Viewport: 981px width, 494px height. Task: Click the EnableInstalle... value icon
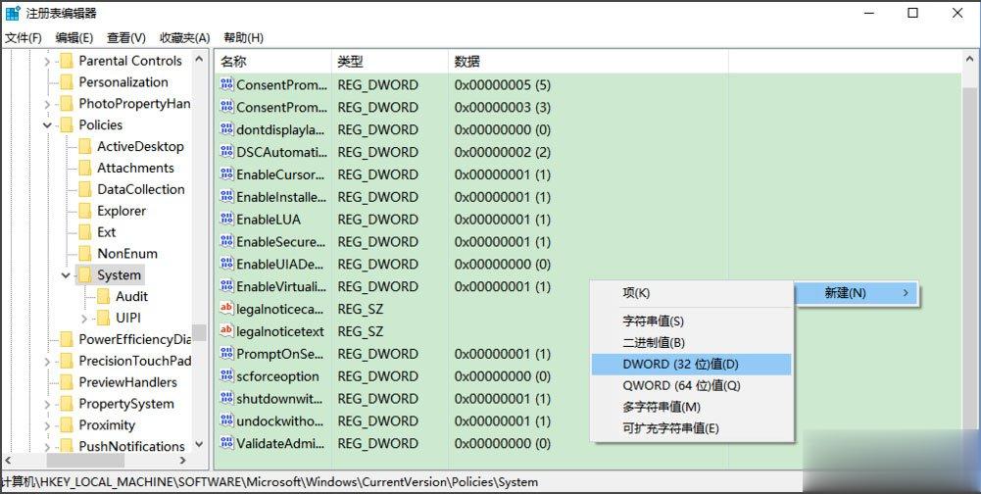(x=226, y=197)
